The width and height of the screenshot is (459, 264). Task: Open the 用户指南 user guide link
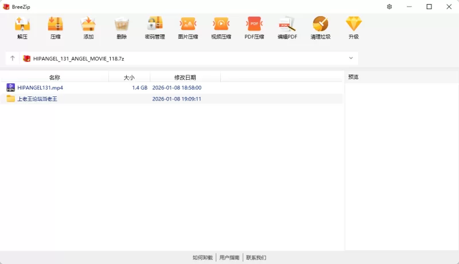pos(229,258)
